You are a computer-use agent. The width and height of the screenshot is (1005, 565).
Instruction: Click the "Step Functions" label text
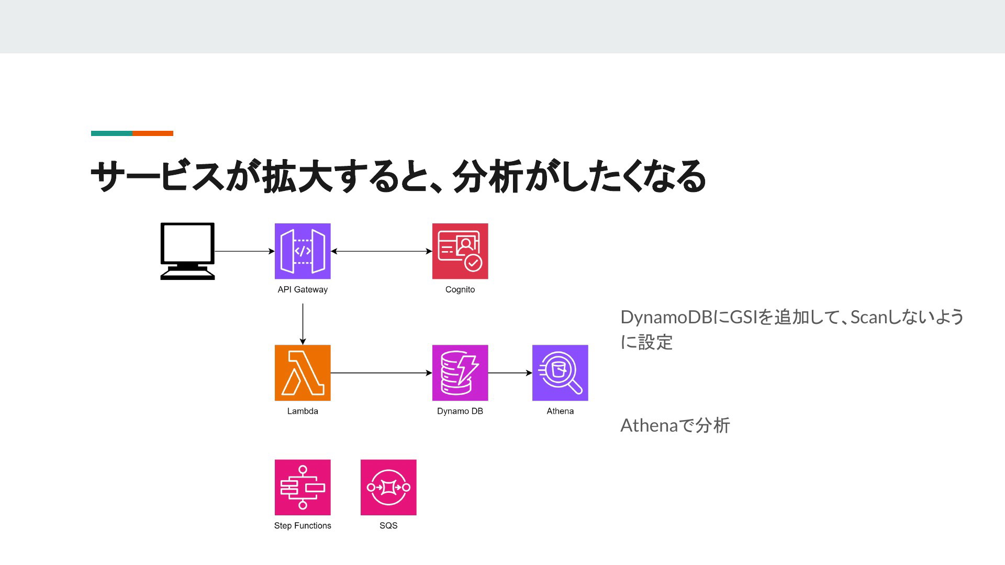coord(303,526)
